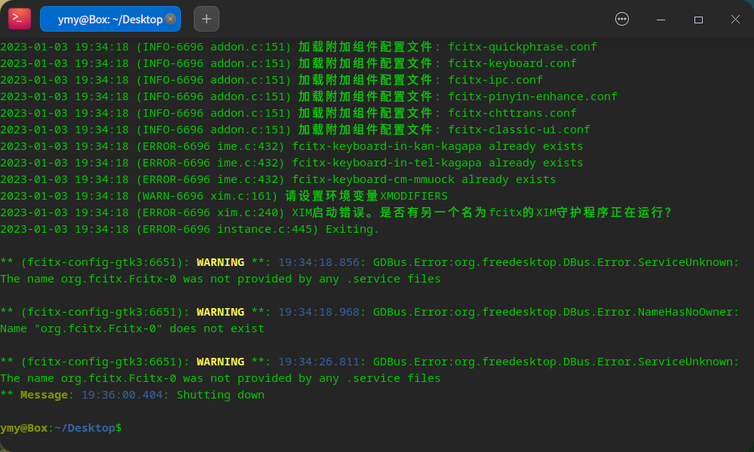This screenshot has width=754, height=452.
Task: Open a new tab with the plus icon
Action: tap(206, 19)
